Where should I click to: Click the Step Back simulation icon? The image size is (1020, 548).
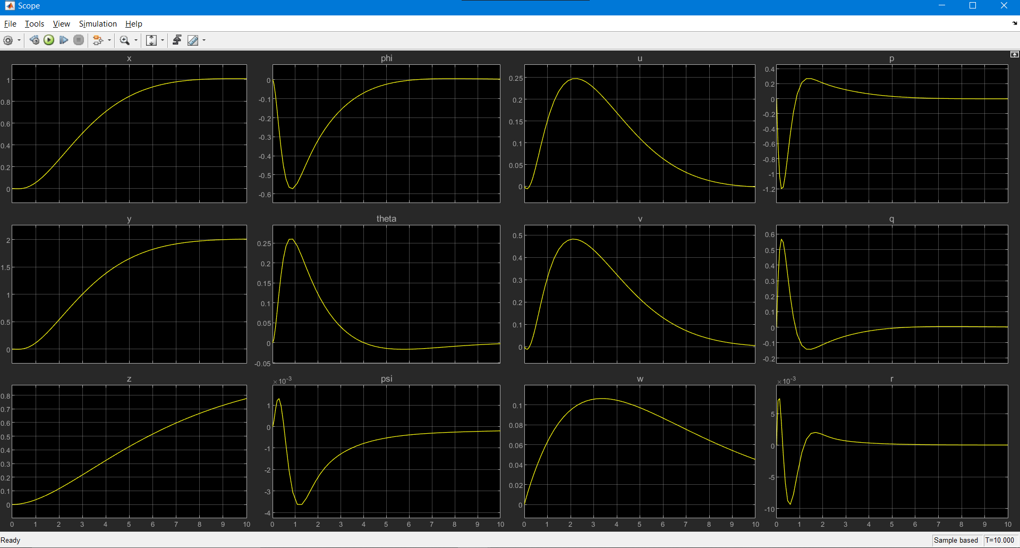click(x=34, y=40)
